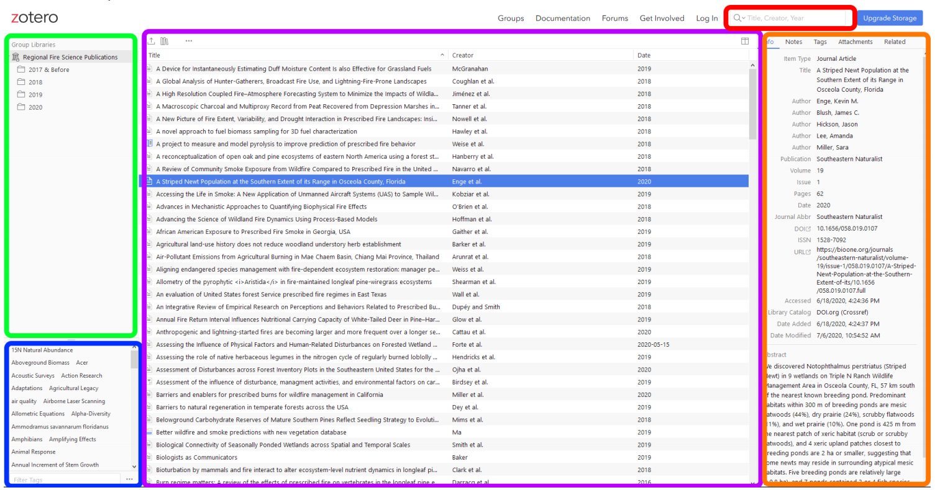Open the 2019 collection
This screenshot has height=490, width=935.
[35, 95]
